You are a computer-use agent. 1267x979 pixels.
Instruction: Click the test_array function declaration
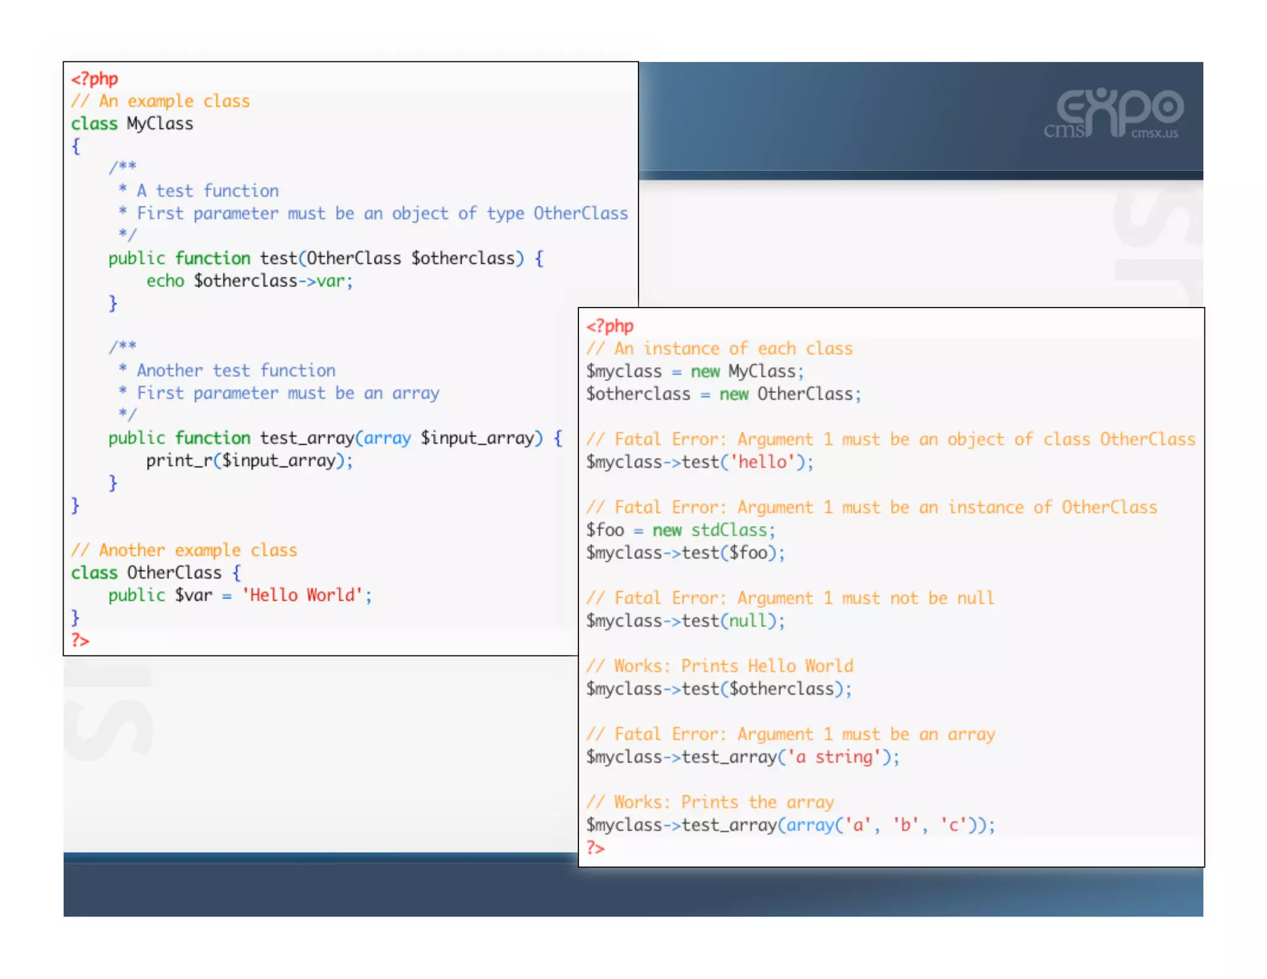pyautogui.click(x=335, y=438)
